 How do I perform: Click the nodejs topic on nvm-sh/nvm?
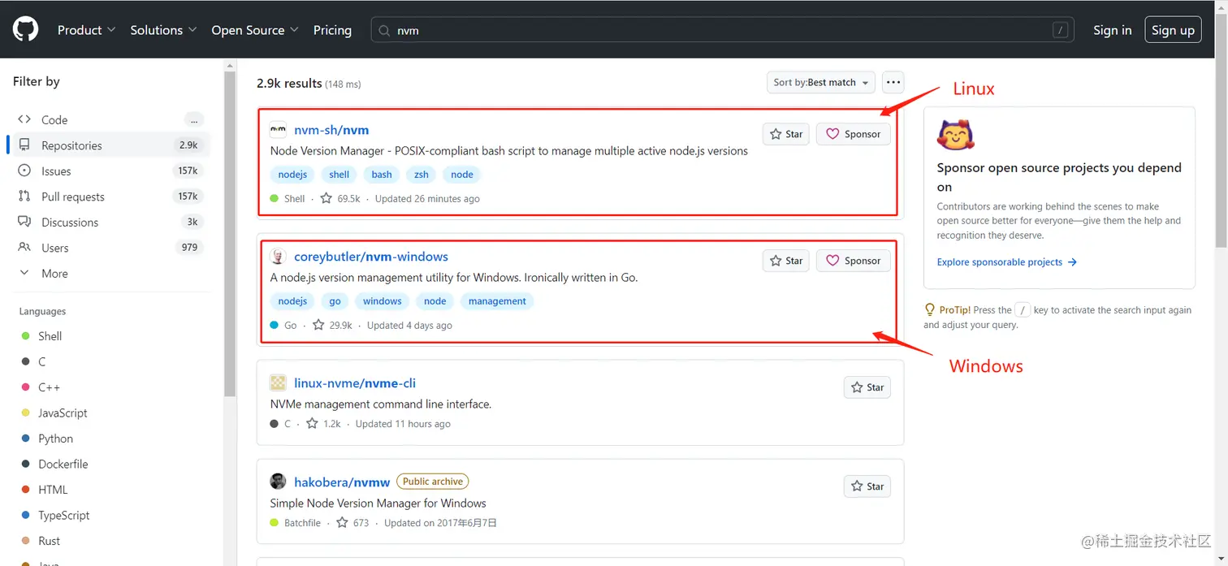coord(292,175)
